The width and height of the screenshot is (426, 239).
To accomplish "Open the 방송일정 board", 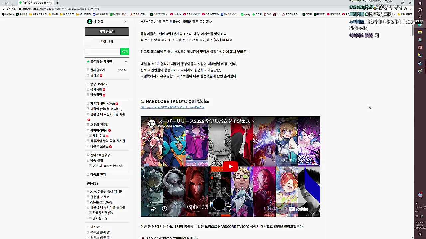I will click(96, 95).
